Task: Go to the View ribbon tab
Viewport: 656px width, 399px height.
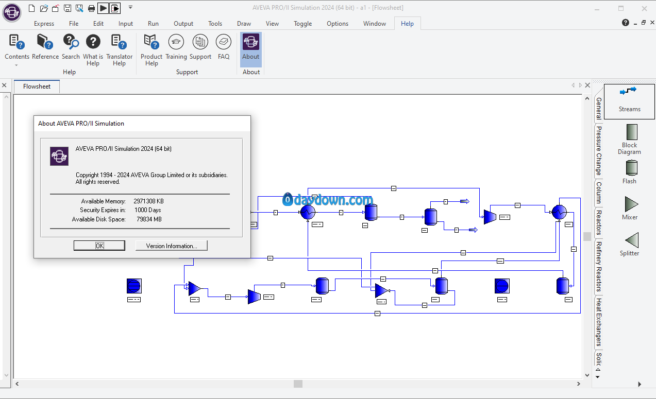Action: pyautogui.click(x=273, y=23)
